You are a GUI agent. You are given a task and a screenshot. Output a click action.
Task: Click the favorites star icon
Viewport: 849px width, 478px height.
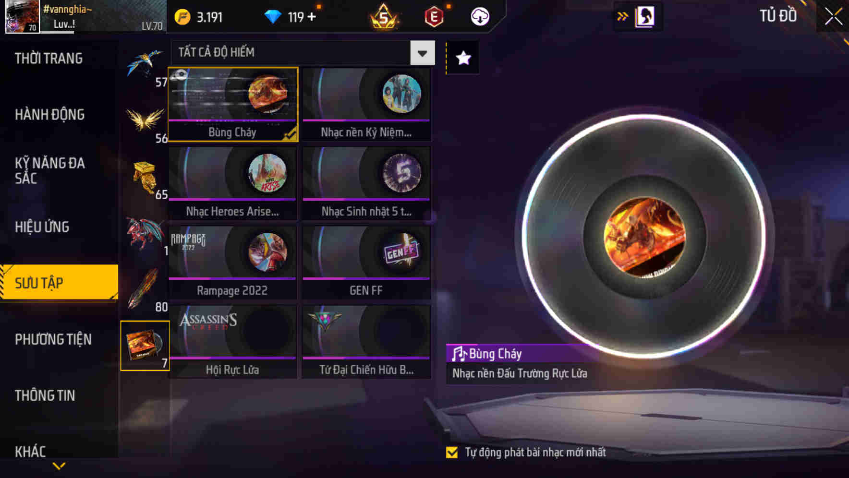point(463,58)
